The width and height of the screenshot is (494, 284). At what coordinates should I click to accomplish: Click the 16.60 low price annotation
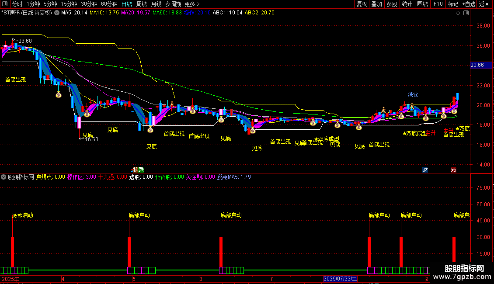[x=91, y=139]
